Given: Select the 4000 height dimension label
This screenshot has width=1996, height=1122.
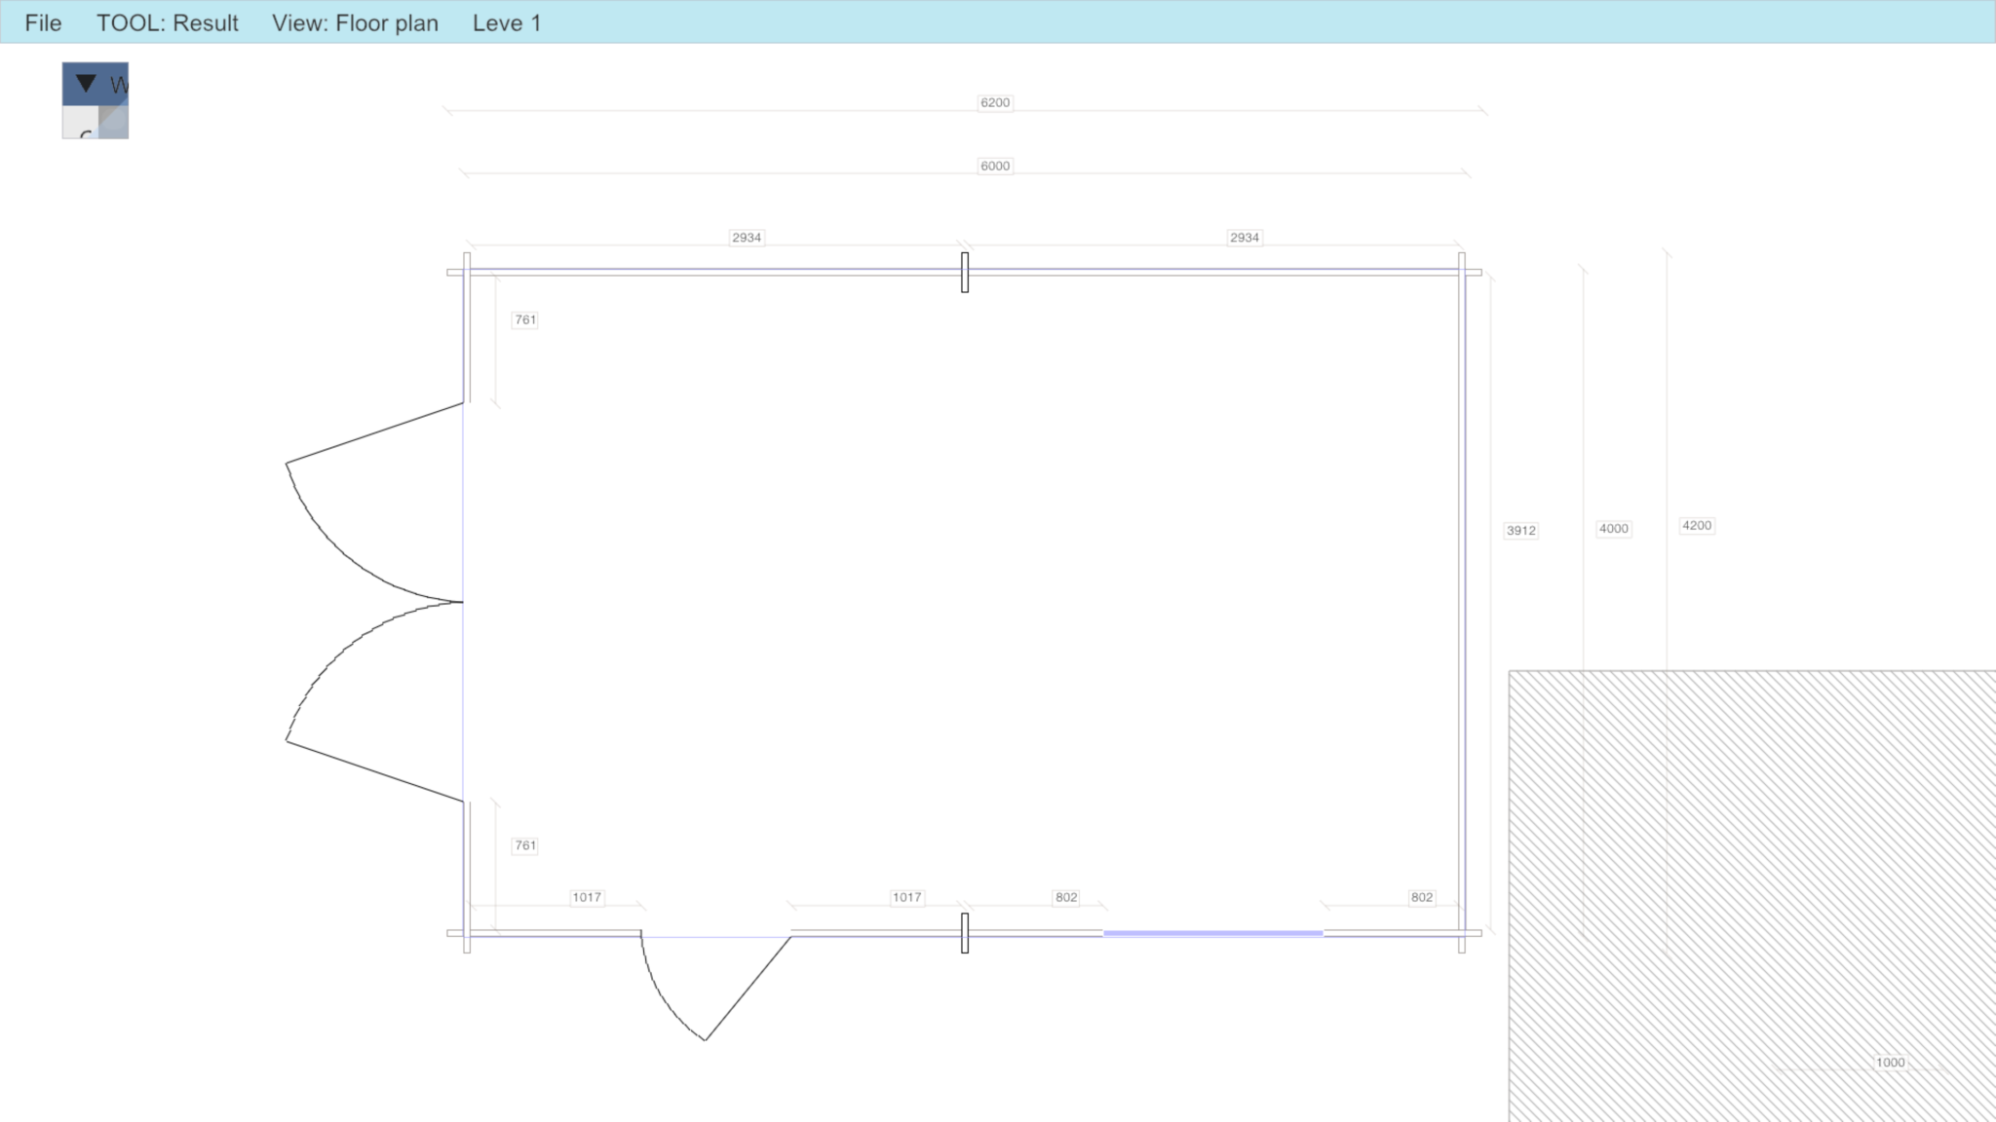Looking at the screenshot, I should coord(1613,529).
